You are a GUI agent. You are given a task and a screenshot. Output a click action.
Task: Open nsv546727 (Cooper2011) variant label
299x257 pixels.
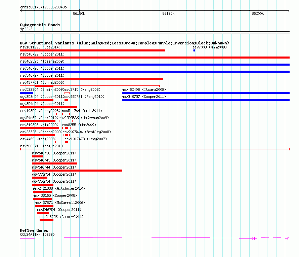(x=42, y=75)
